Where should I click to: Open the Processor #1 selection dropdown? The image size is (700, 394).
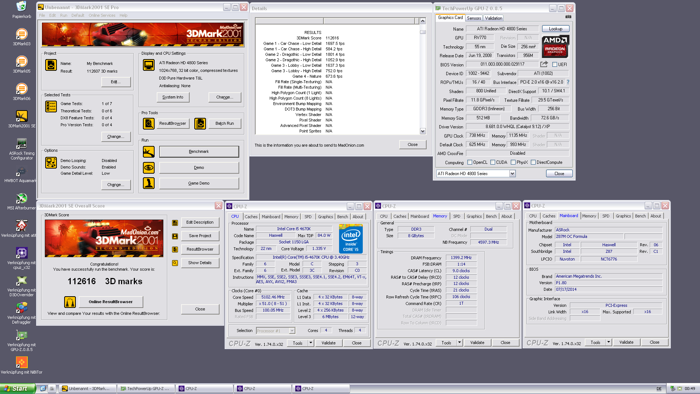(x=292, y=331)
